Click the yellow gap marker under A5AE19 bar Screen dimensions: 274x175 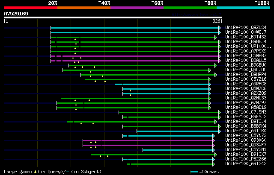click(x=76, y=109)
